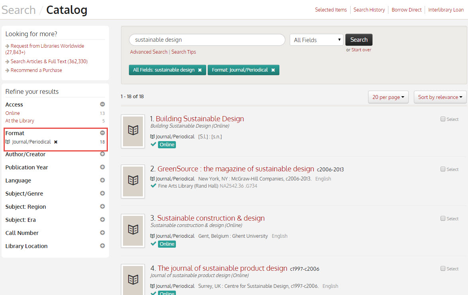Expand the Language facet

tap(102, 180)
